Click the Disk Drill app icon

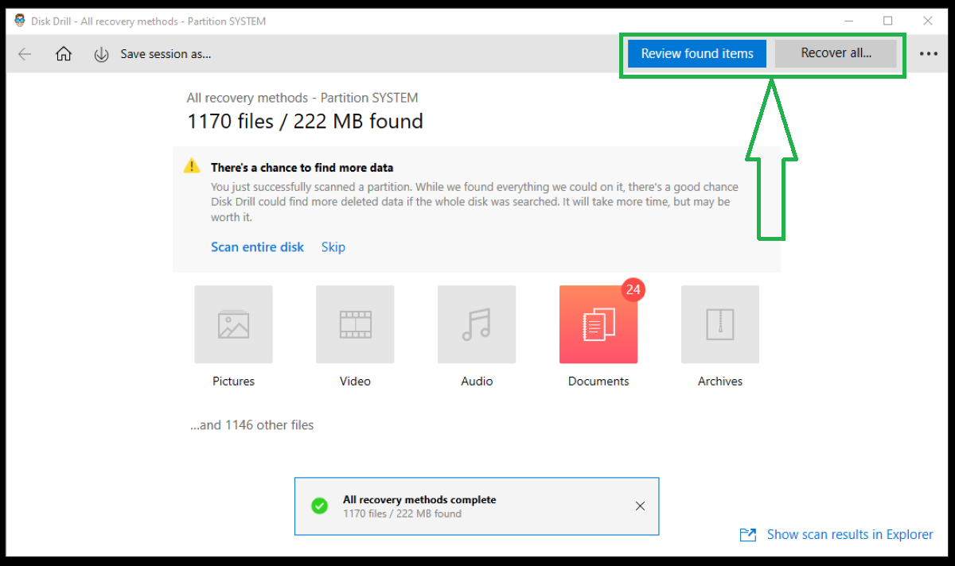pos(20,21)
